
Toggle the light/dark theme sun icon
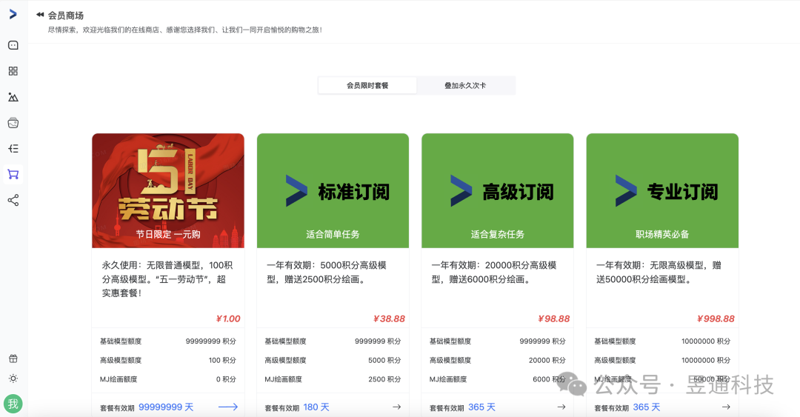13,378
